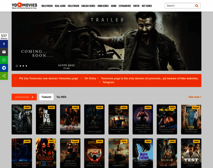Open Robinhood (2025) Hindi Dubbed poster
This screenshot has height=168, width=213.
point(22,153)
